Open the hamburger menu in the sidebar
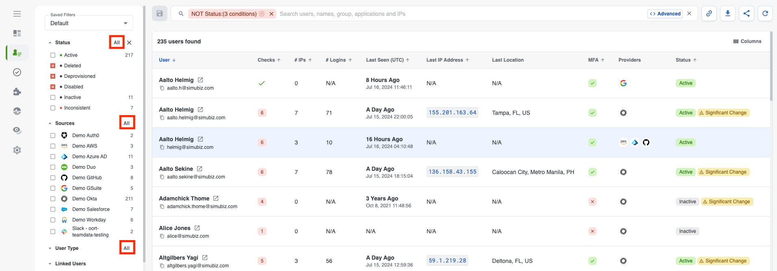777x271 pixels. click(17, 14)
